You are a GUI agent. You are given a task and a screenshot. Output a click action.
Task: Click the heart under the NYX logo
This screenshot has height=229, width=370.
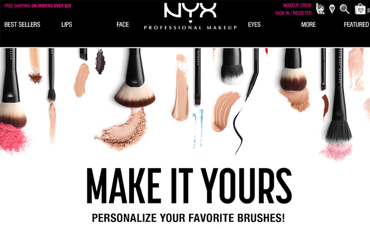tap(191, 21)
